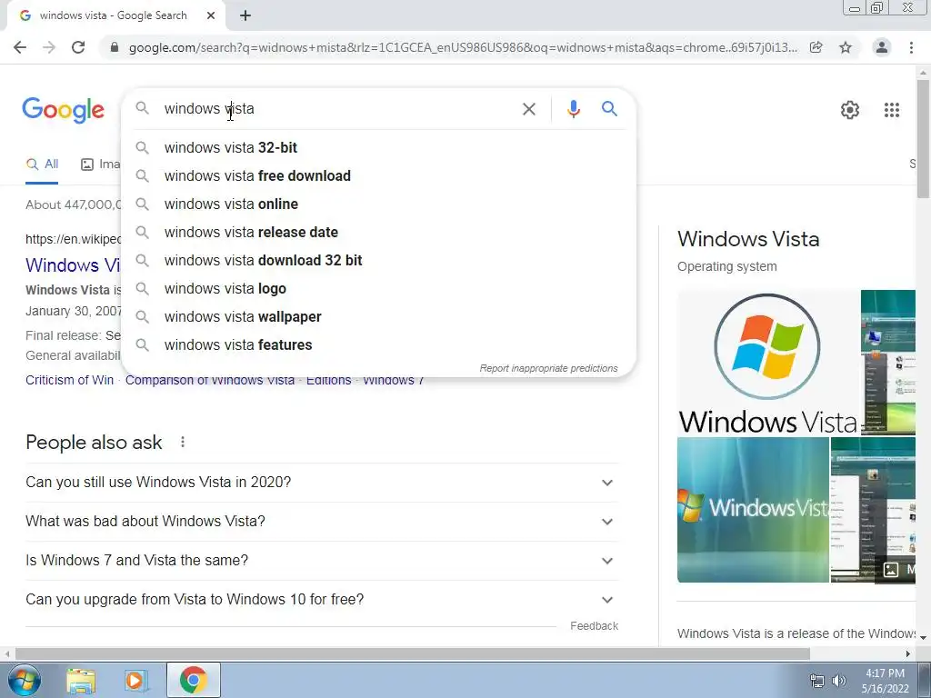Expand 'Is Windows 7 and Vista the same?'
The height and width of the screenshot is (698, 931).
click(322, 561)
